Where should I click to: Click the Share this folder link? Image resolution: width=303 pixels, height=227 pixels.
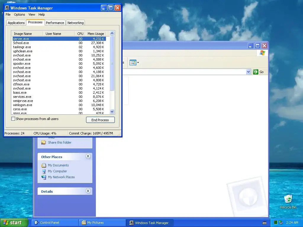(x=59, y=142)
